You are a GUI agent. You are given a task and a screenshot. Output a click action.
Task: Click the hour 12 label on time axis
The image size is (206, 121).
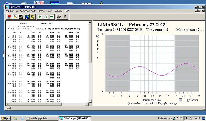(152, 96)
